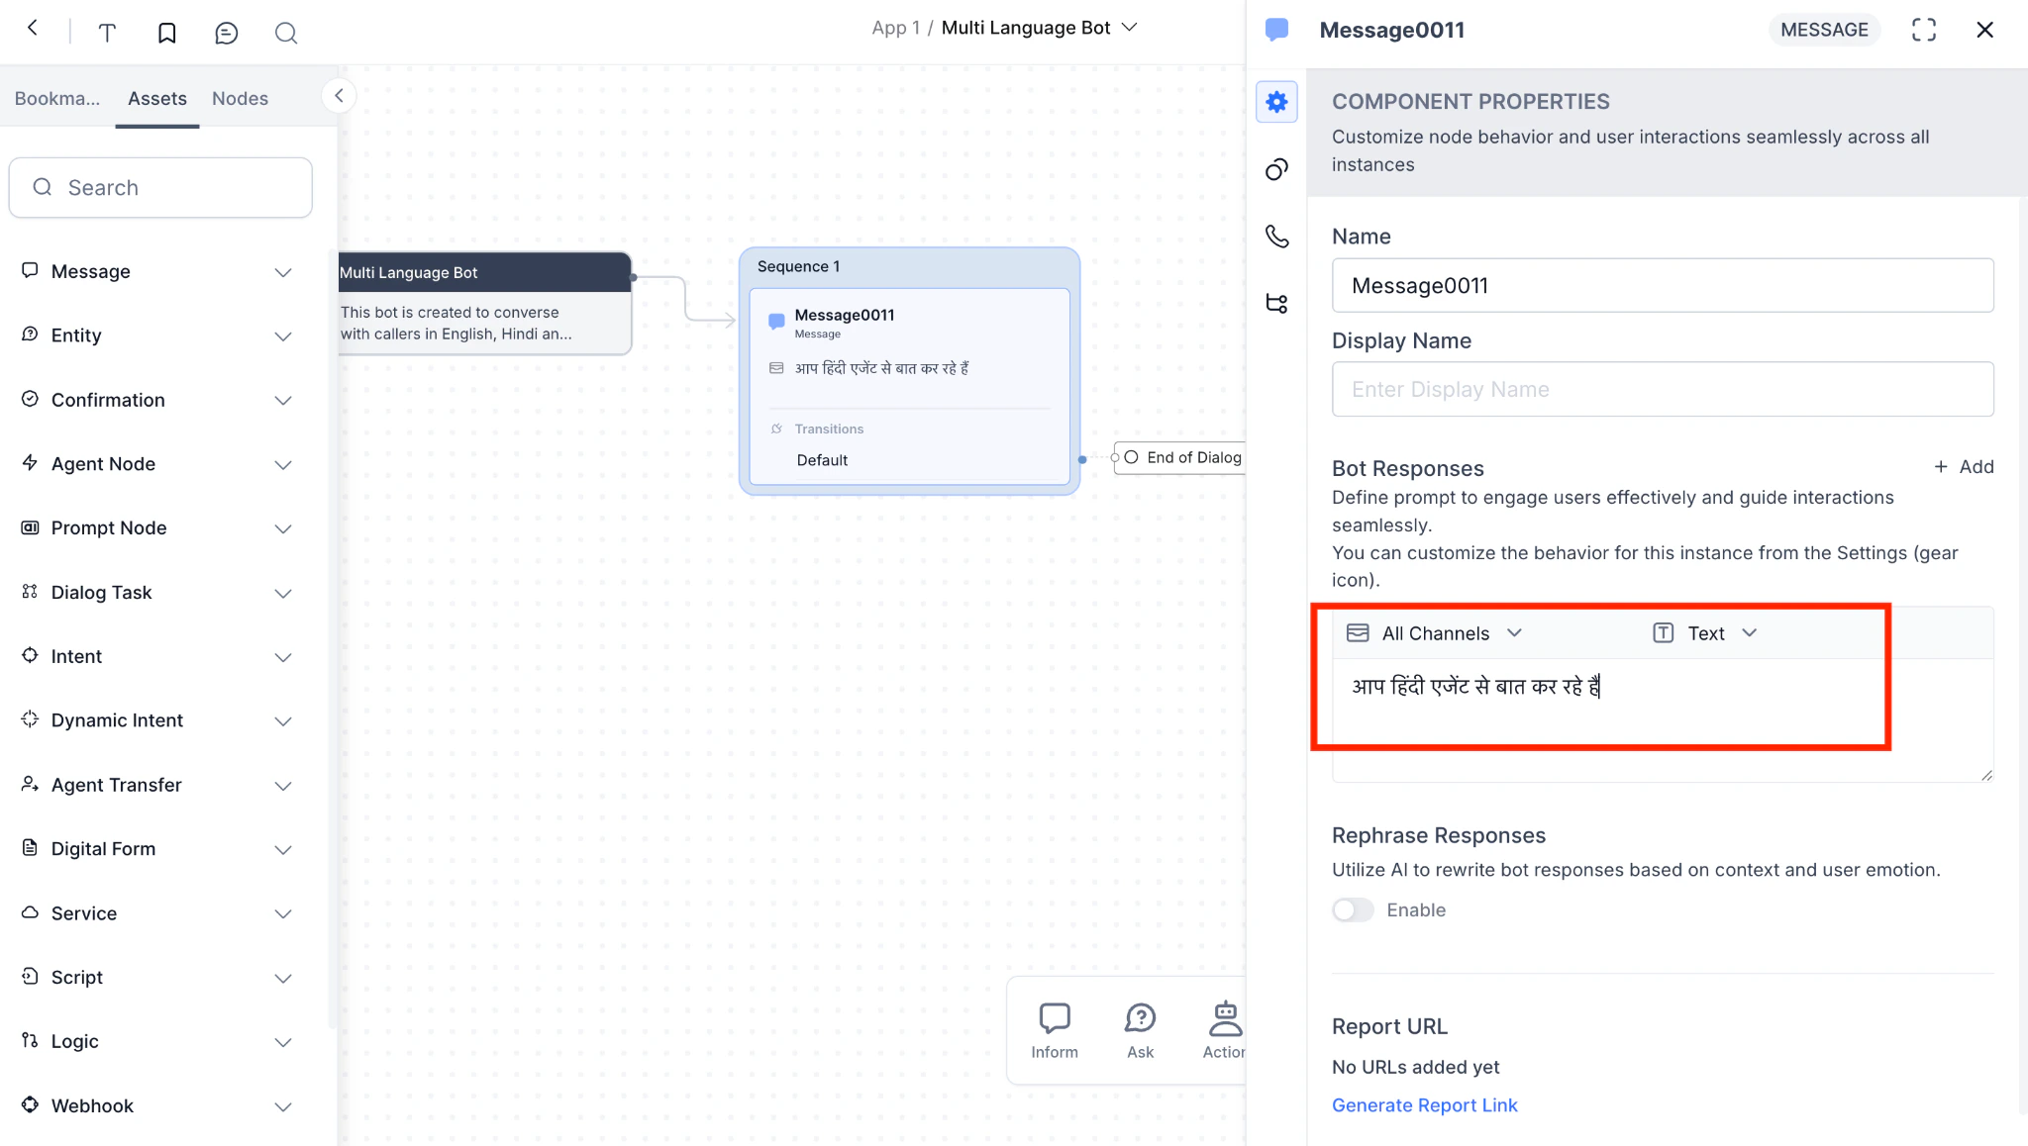Click the phone icon in the properties sidebar

pyautogui.click(x=1276, y=237)
